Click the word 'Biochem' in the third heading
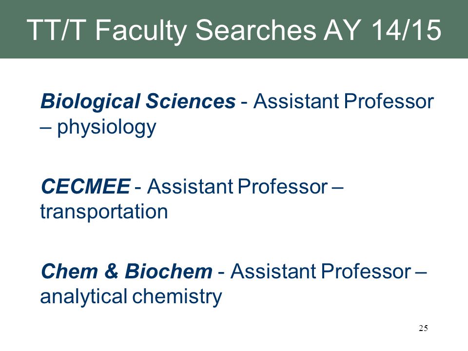This screenshot has height=351, width=468. [168, 272]
